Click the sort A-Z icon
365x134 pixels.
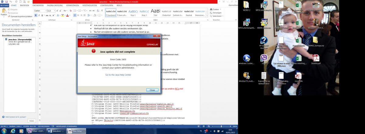[x=98, y=11]
